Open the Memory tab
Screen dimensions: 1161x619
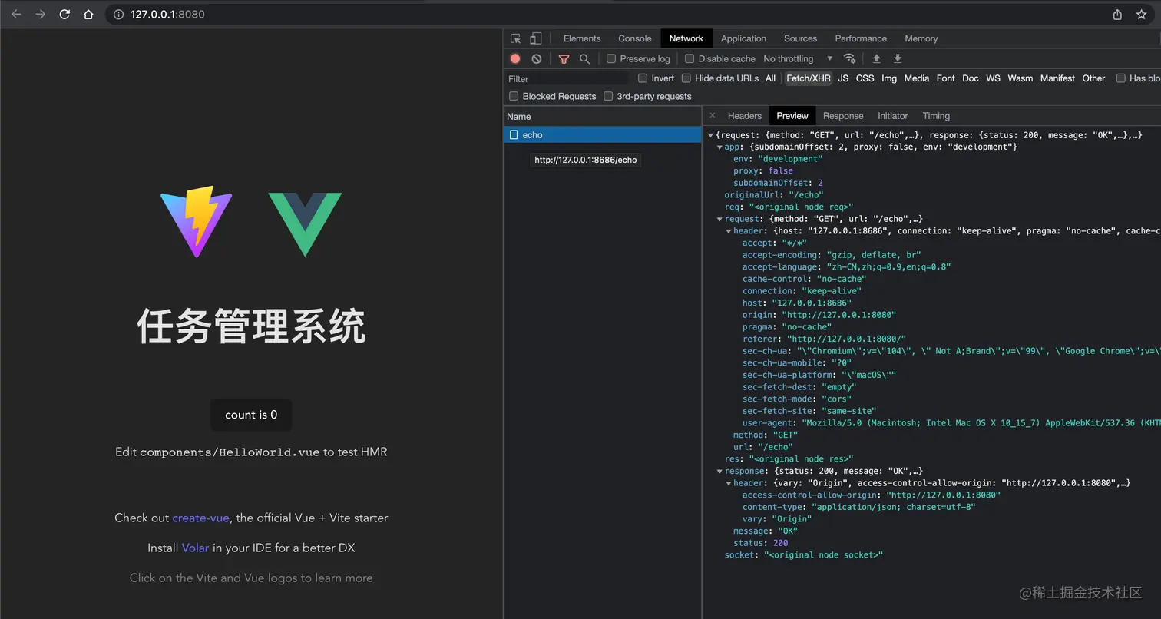click(x=921, y=38)
